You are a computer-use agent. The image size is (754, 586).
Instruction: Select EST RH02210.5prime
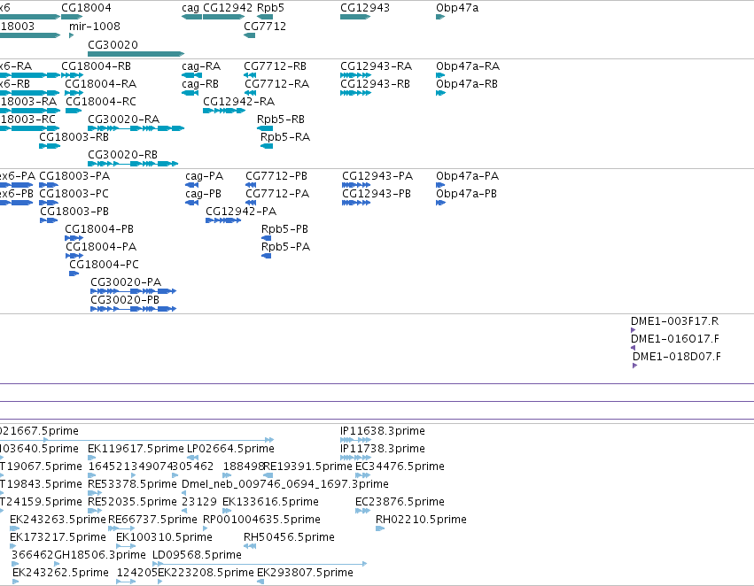(421, 520)
